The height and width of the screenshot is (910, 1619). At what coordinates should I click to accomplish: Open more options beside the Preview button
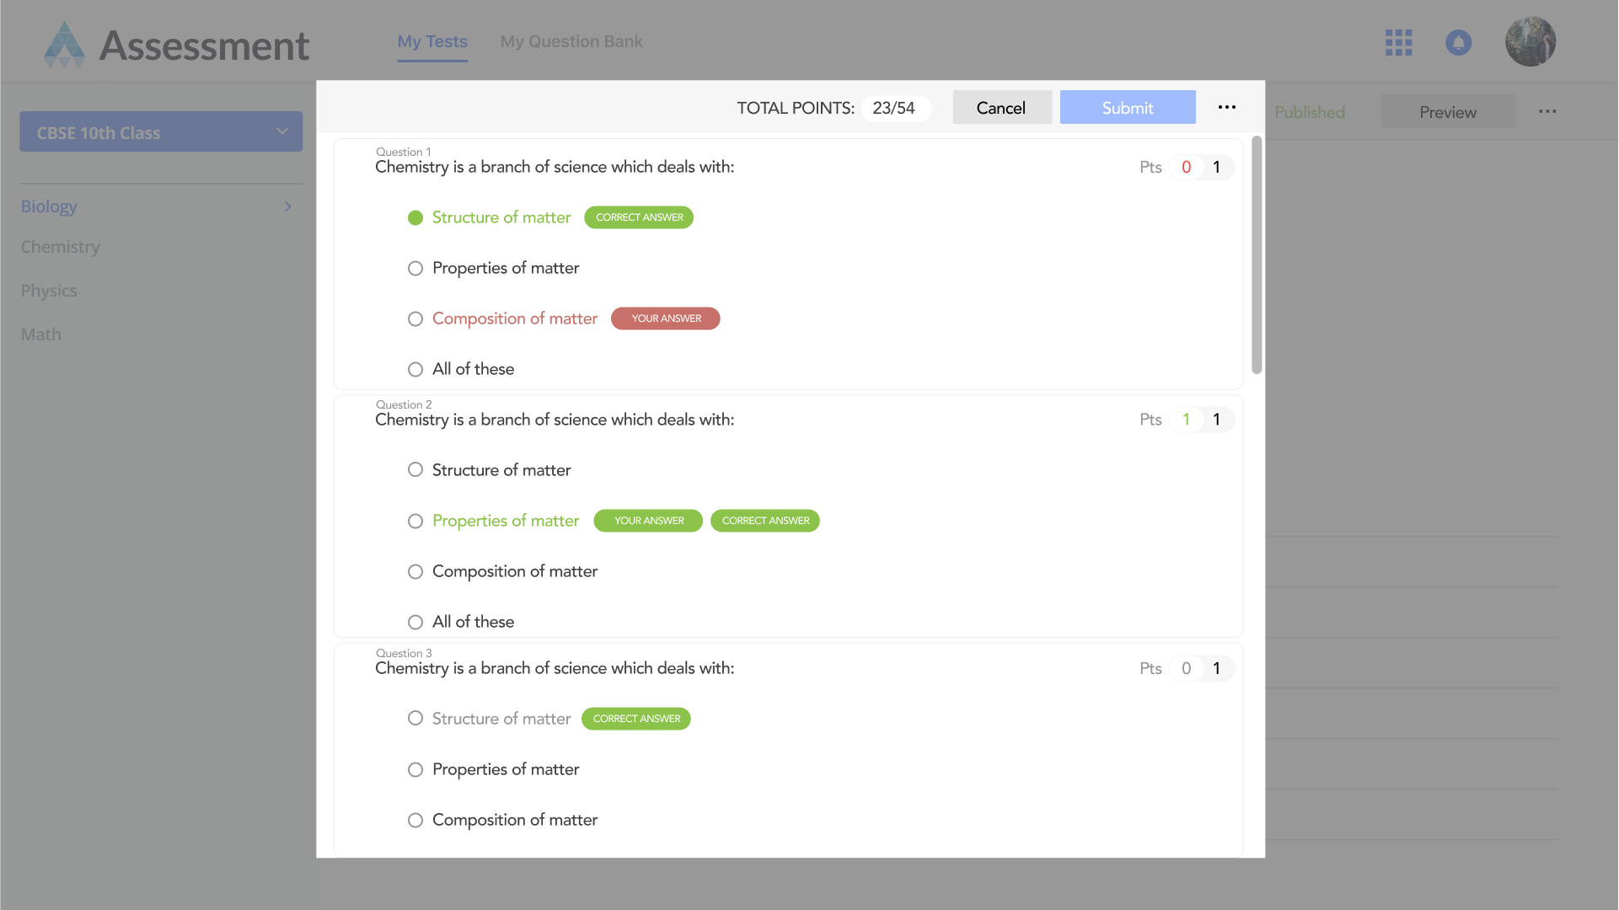[x=1547, y=112]
